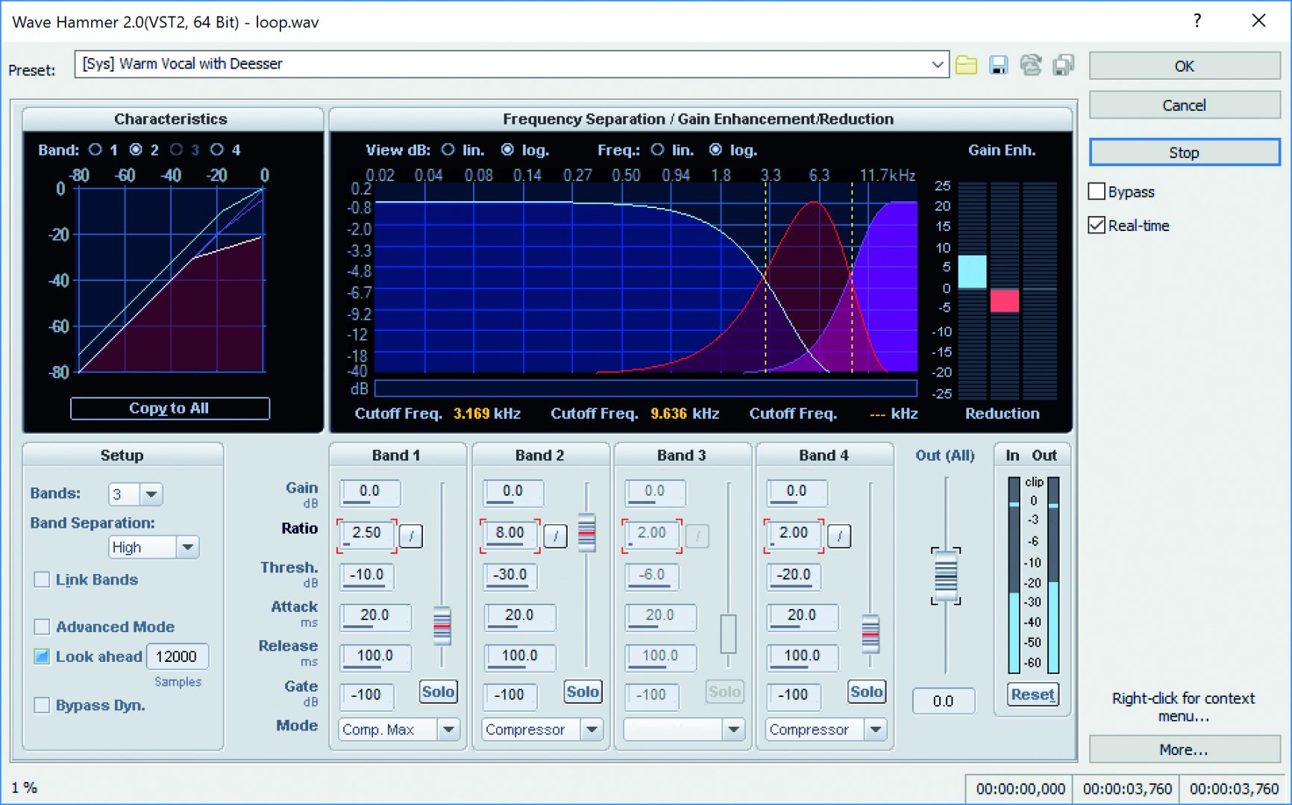Viewport: 1292px width, 805px height.
Task: Click the question mark help icon
Action: click(1197, 21)
